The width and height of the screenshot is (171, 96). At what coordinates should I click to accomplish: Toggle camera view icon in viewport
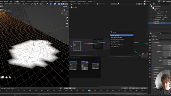(x=67, y=24)
